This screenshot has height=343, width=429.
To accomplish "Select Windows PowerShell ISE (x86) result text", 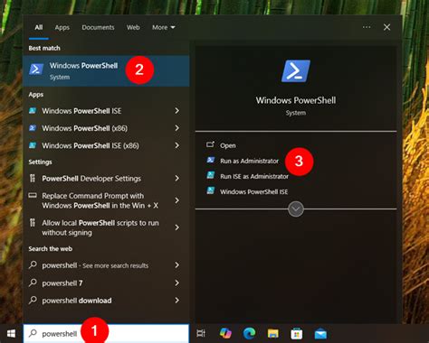I will click(x=91, y=146).
